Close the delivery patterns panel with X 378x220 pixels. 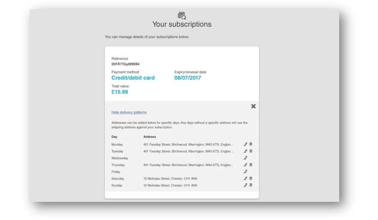(x=253, y=106)
